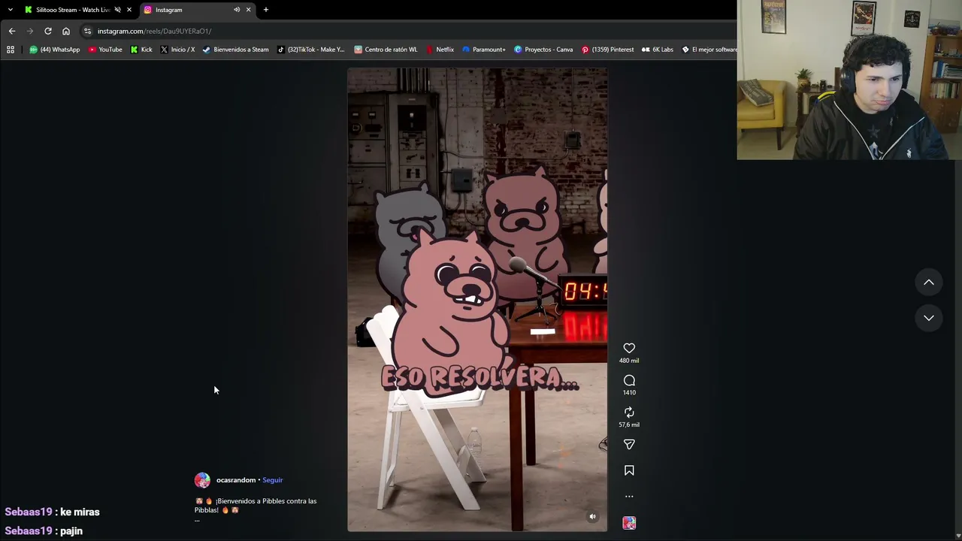Click the reel video to pause it
The height and width of the screenshot is (541, 962).
click(477, 300)
